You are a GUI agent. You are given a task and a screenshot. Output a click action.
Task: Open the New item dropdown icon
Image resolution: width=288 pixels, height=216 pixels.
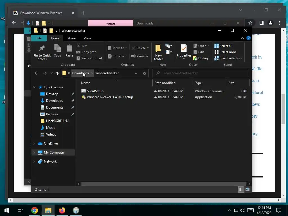pyautogui.click(x=169, y=46)
